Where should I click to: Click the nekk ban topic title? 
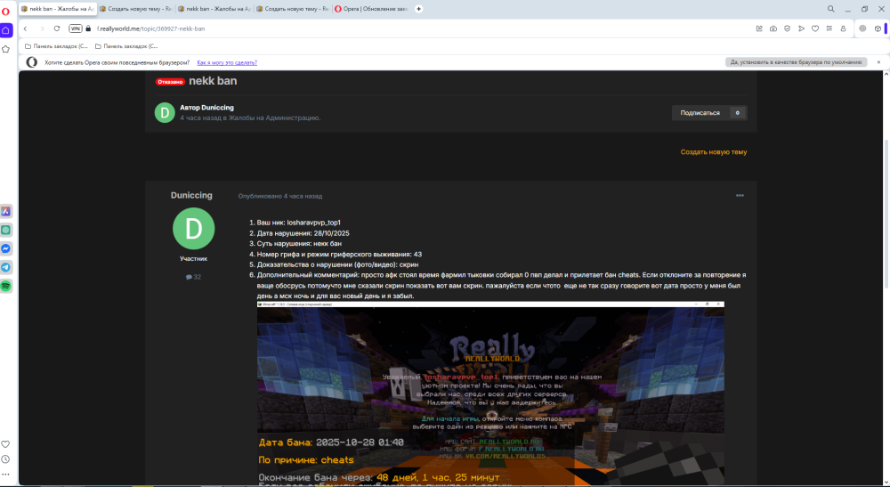point(213,81)
